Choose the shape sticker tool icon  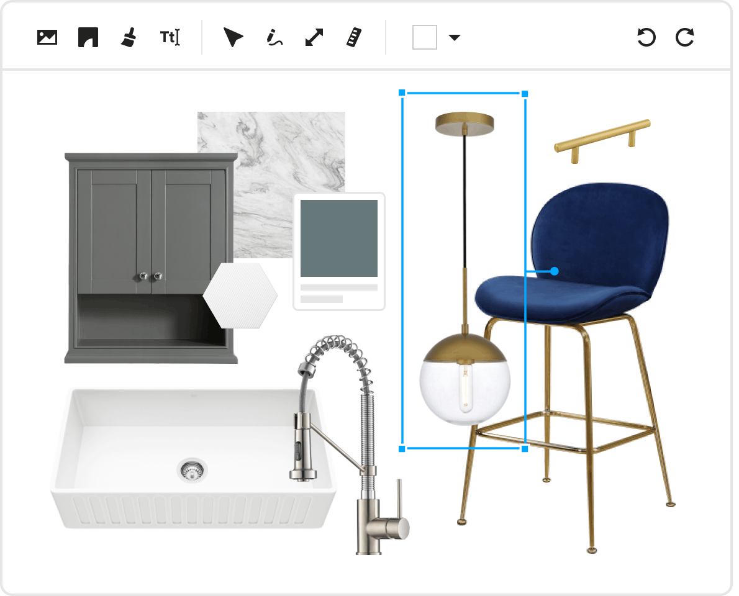[88, 37]
